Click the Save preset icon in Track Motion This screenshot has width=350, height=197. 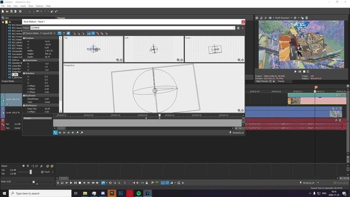(x=238, y=28)
